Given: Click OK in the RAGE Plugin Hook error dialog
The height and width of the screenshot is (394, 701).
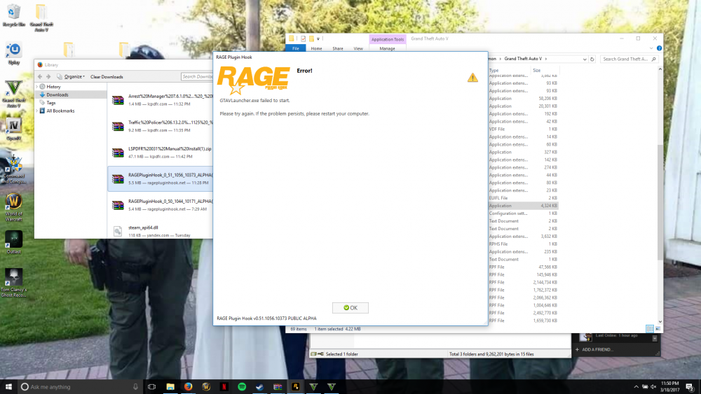Looking at the screenshot, I should pos(350,307).
